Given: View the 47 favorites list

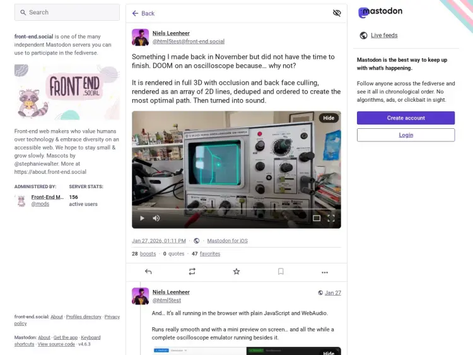Looking at the screenshot, I should (206, 254).
